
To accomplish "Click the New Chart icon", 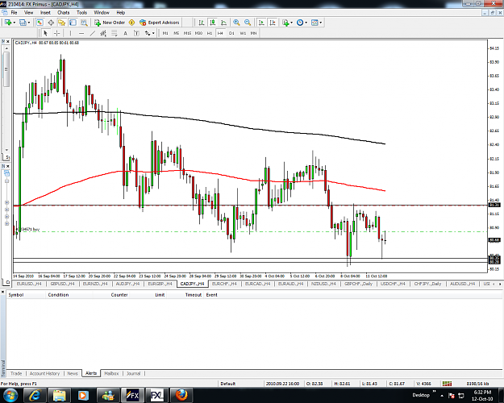I will 8,23.
